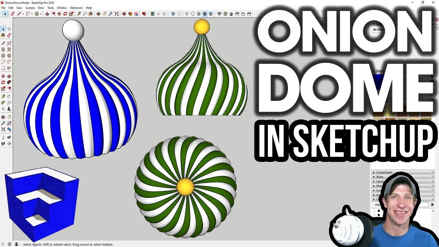Select the Make Component tool in left palette
This screenshot has height=247, width=439.
[x=9, y=29]
